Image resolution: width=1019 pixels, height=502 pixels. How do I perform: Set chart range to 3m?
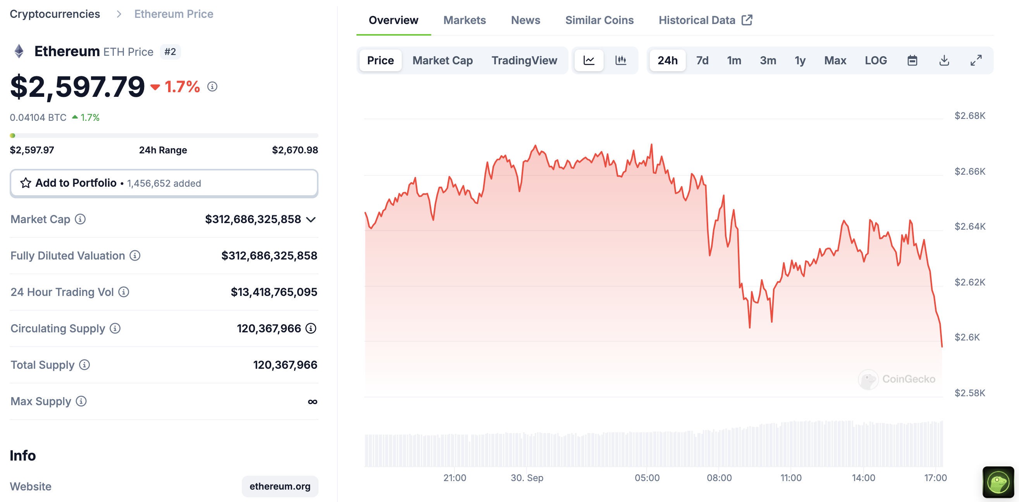click(768, 60)
